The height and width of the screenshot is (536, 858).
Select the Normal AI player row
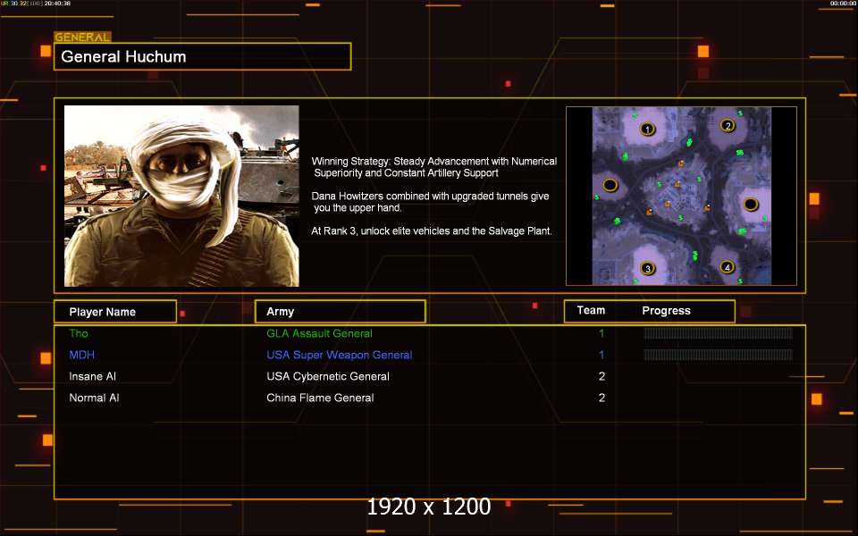[430, 398]
